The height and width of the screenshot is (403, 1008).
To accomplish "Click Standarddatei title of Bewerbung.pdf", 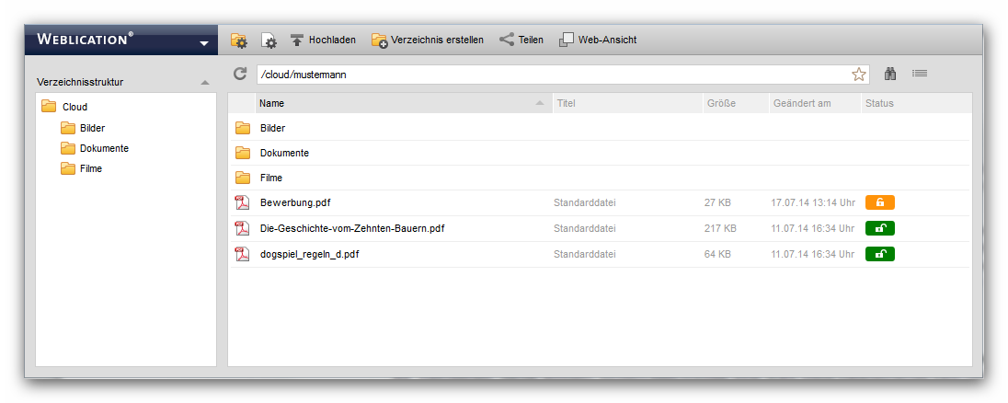I will click(585, 202).
